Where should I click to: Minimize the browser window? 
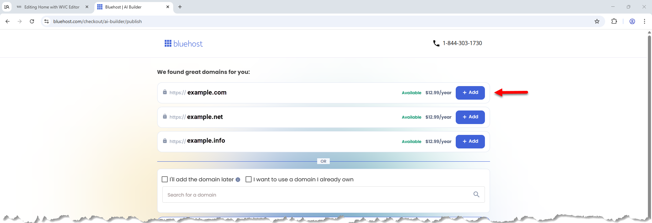(613, 7)
